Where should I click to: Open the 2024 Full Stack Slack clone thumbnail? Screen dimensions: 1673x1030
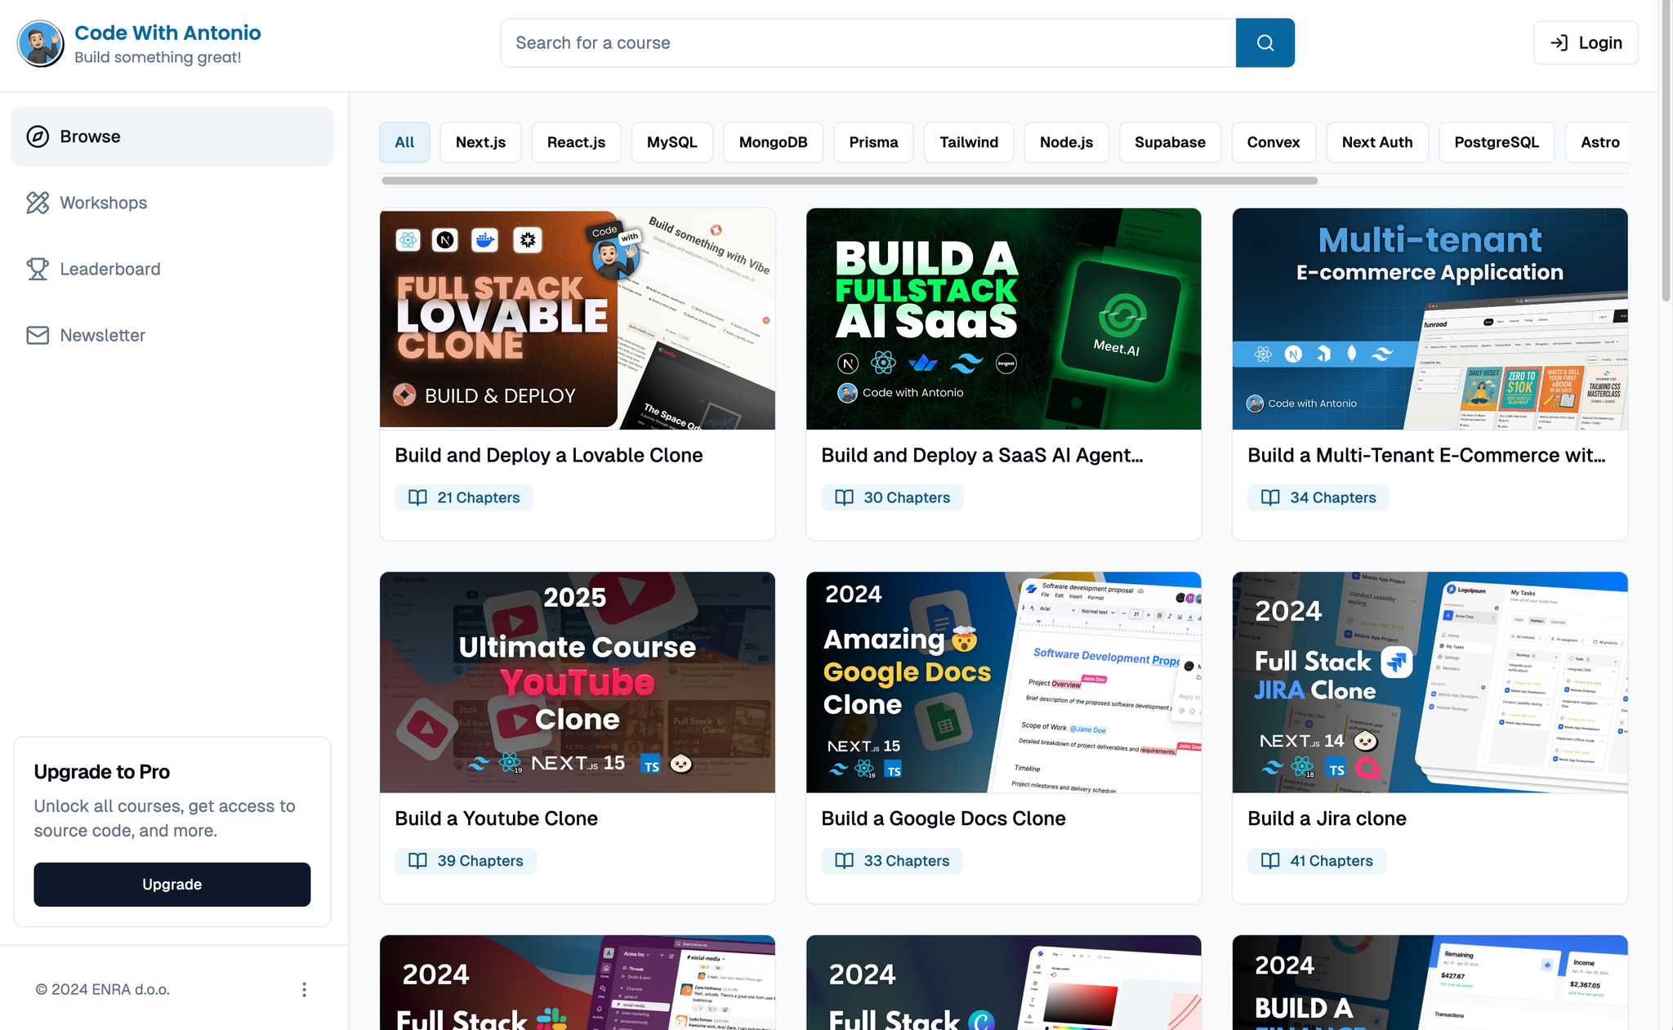[578, 983]
